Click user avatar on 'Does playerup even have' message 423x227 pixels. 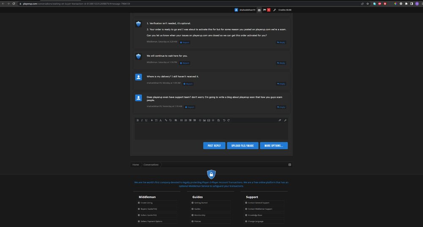[x=138, y=98]
